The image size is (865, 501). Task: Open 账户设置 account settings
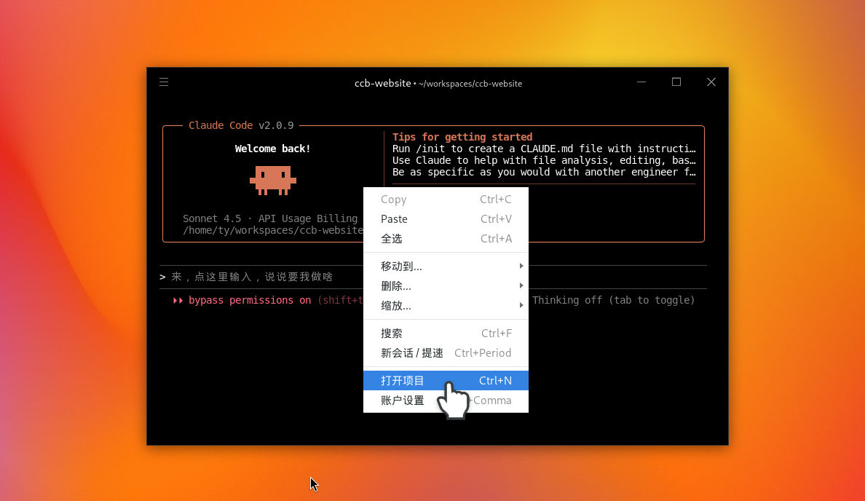coord(402,400)
